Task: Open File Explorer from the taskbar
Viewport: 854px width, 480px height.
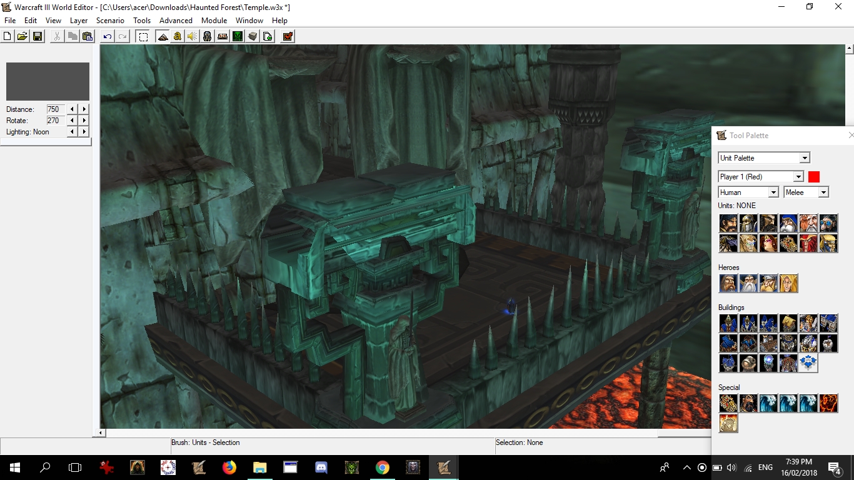Action: click(259, 467)
